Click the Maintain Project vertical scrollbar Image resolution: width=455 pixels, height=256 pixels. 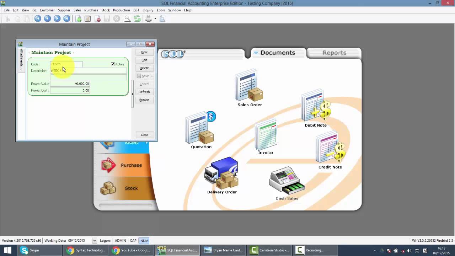coord(133,94)
